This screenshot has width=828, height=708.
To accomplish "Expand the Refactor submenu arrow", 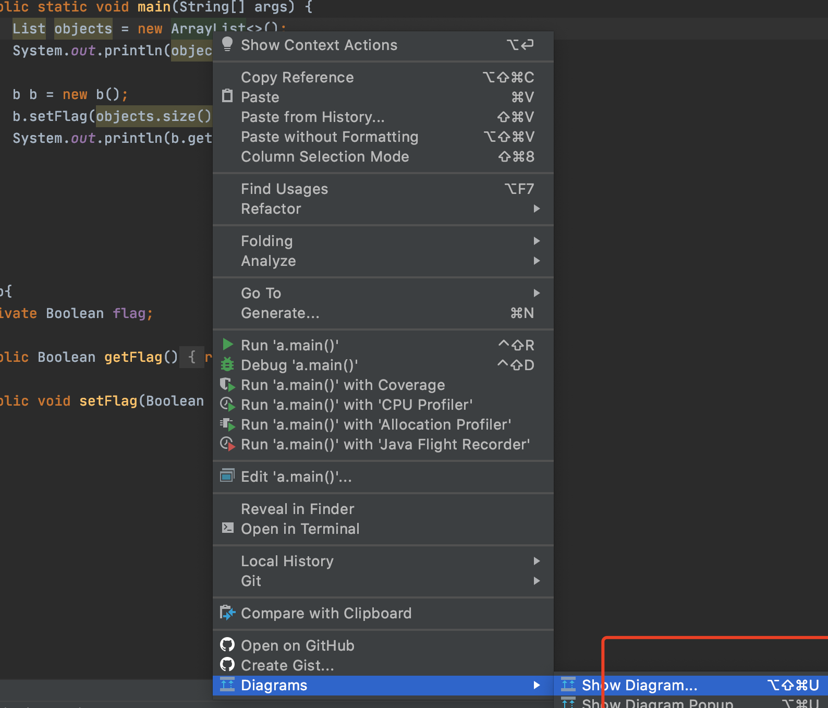I will click(x=537, y=209).
